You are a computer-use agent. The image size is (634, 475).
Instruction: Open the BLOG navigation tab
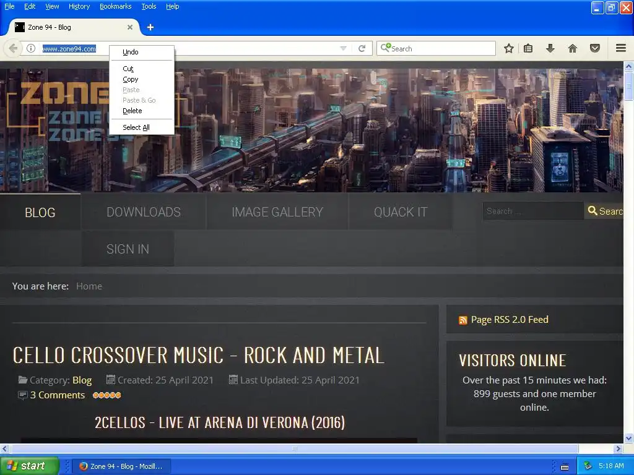tap(40, 213)
